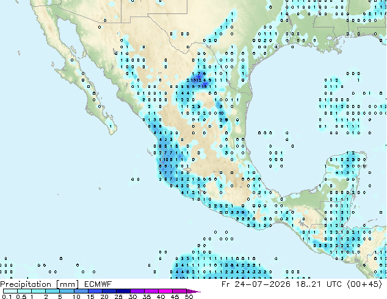Click the 20–25 mm dark blue swatch
The image size is (387, 299).
coord(109,291)
